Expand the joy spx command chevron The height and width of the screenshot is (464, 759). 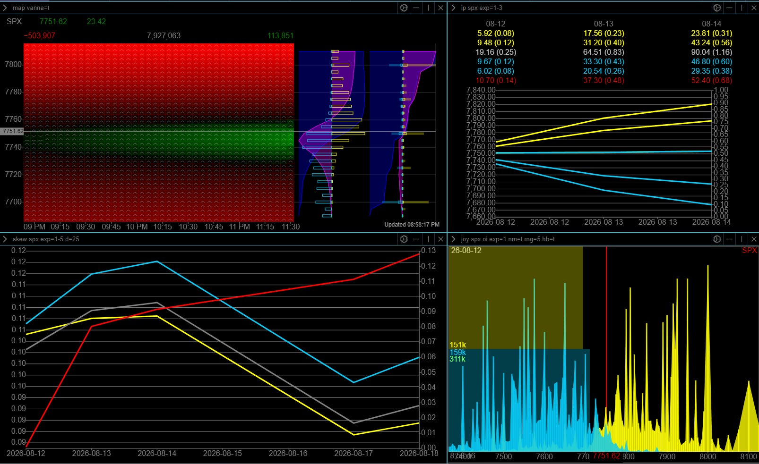pyautogui.click(x=453, y=239)
